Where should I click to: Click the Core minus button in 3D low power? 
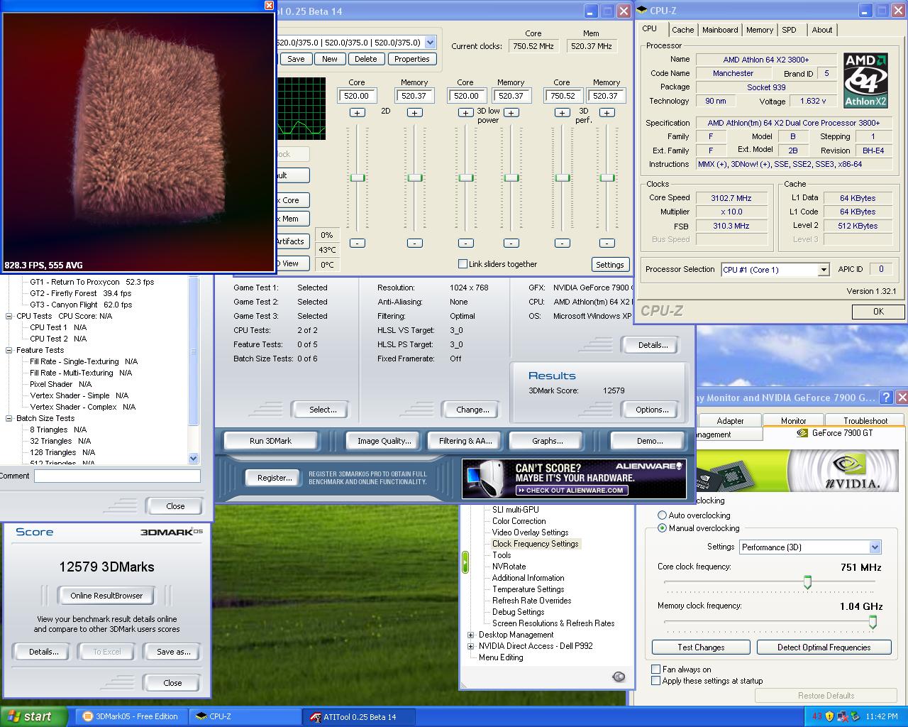click(x=466, y=243)
